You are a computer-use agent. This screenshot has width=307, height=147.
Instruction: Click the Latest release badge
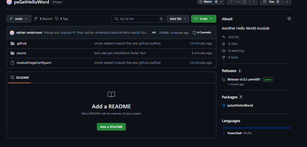267,80
